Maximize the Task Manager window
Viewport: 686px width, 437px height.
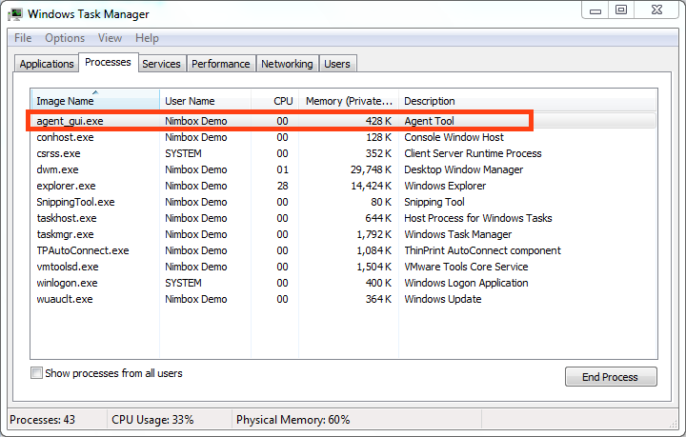coord(621,10)
